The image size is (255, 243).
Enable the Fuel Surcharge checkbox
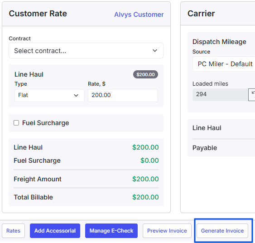point(16,123)
